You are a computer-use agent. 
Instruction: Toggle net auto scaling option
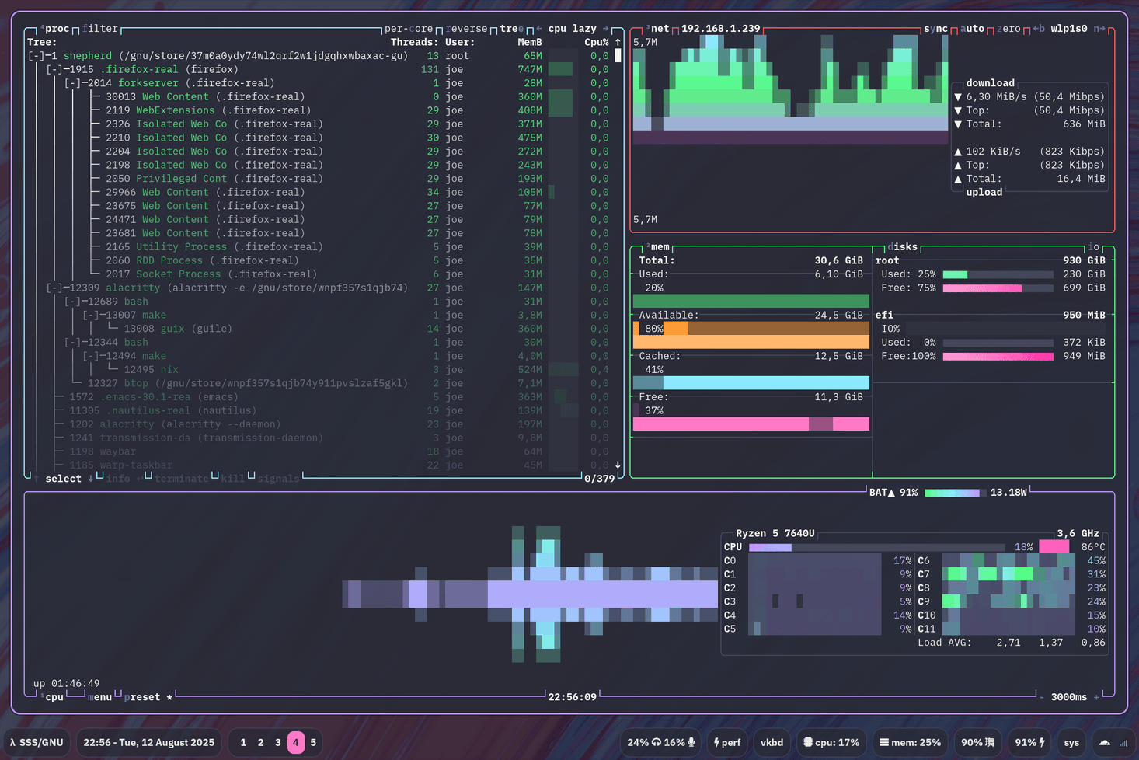tap(972, 29)
